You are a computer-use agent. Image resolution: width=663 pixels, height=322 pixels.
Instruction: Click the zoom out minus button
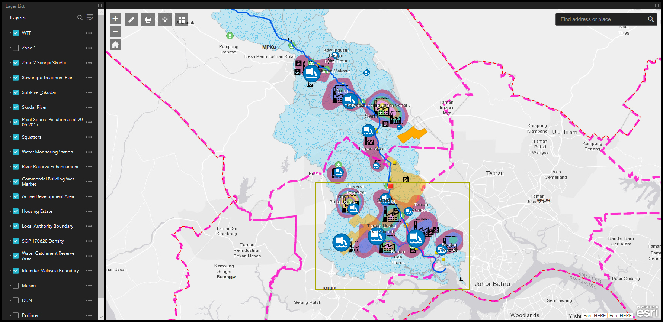115,32
